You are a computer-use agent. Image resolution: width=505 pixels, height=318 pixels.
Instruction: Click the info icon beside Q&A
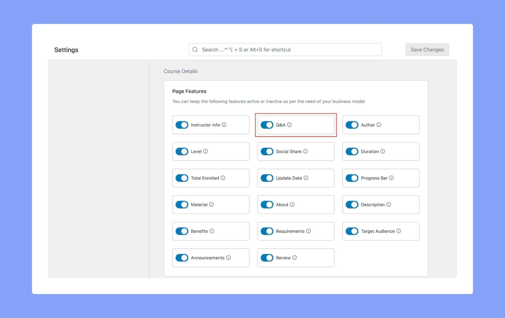(x=289, y=125)
